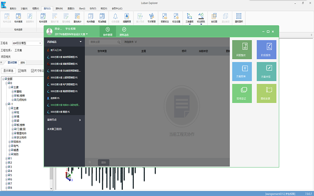The height and width of the screenshot is (196, 314).
Task: Open the iBan(I) menu
Action: [x=82, y=9]
